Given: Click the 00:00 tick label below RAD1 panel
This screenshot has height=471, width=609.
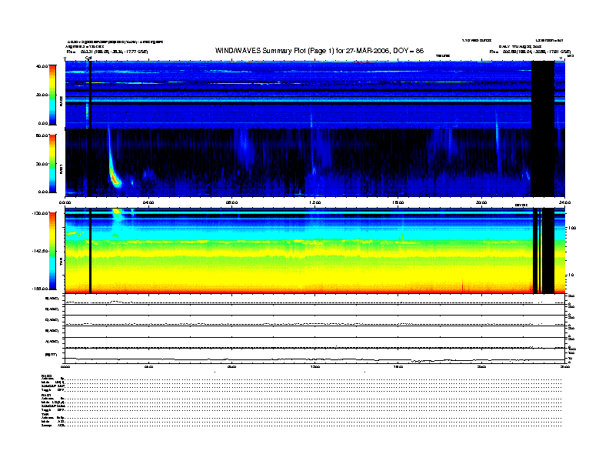Looking at the screenshot, I should 65,202.
